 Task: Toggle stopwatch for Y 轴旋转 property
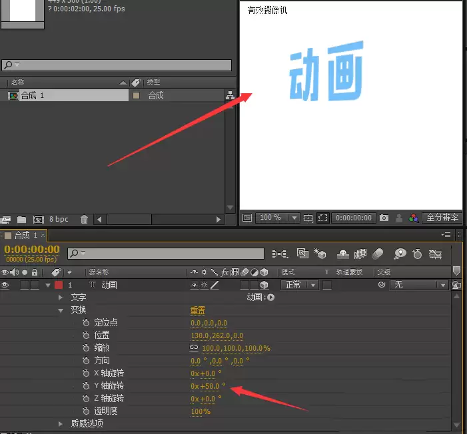[86, 386]
